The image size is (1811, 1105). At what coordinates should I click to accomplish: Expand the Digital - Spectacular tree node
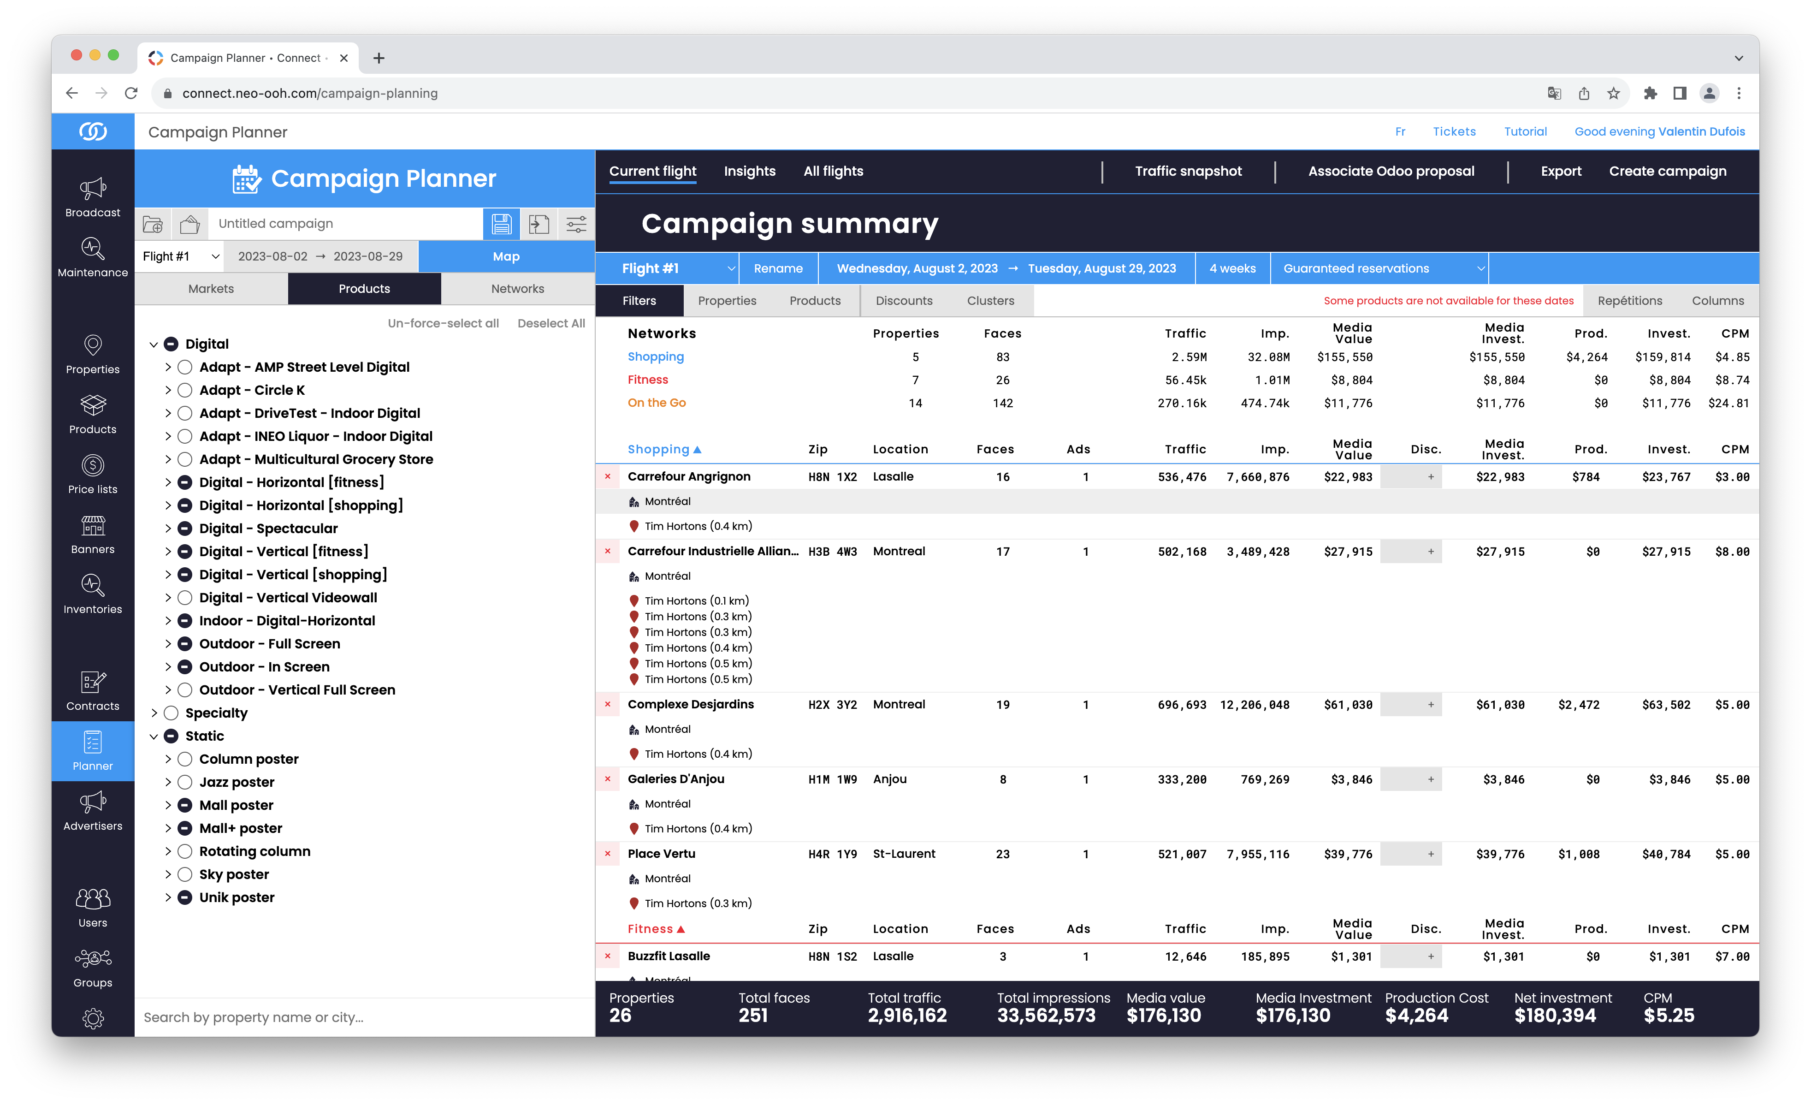167,529
